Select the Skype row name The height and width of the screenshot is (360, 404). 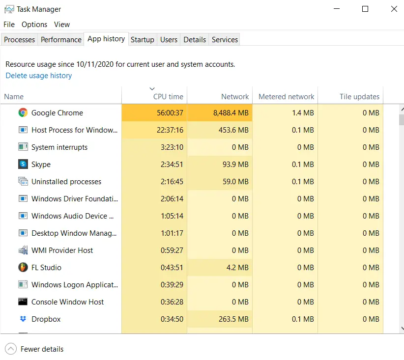click(41, 165)
